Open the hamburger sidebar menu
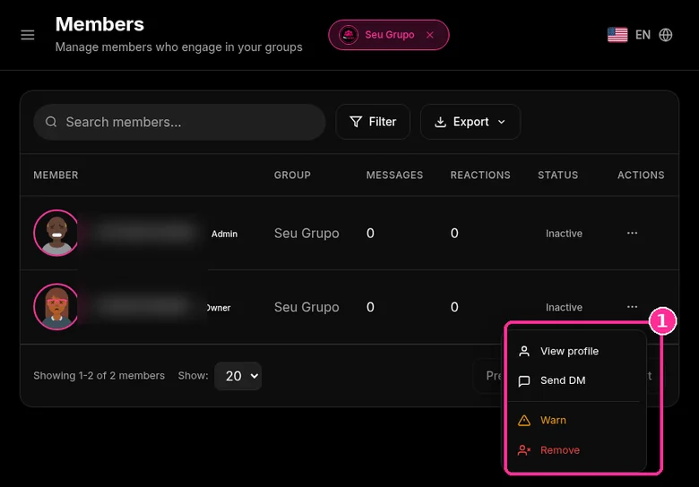 pos(28,35)
